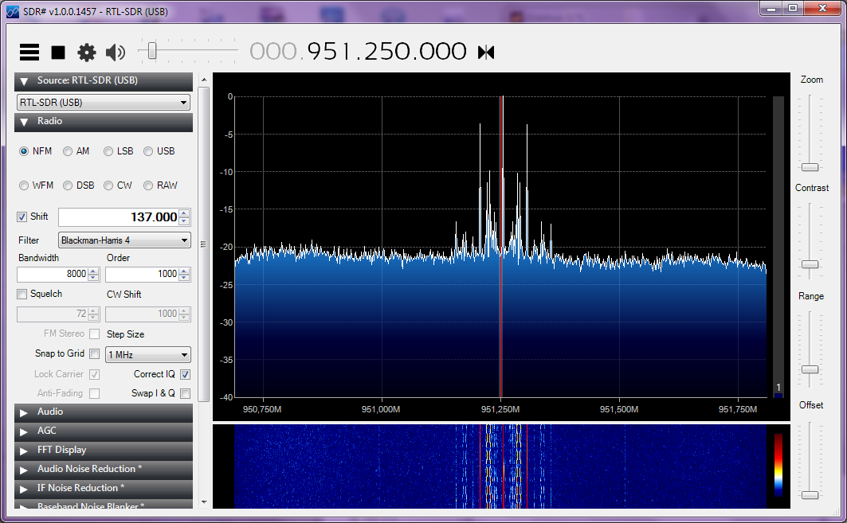The image size is (847, 523).
Task: Click the 950,750M frequency axis label
Action: 262,410
